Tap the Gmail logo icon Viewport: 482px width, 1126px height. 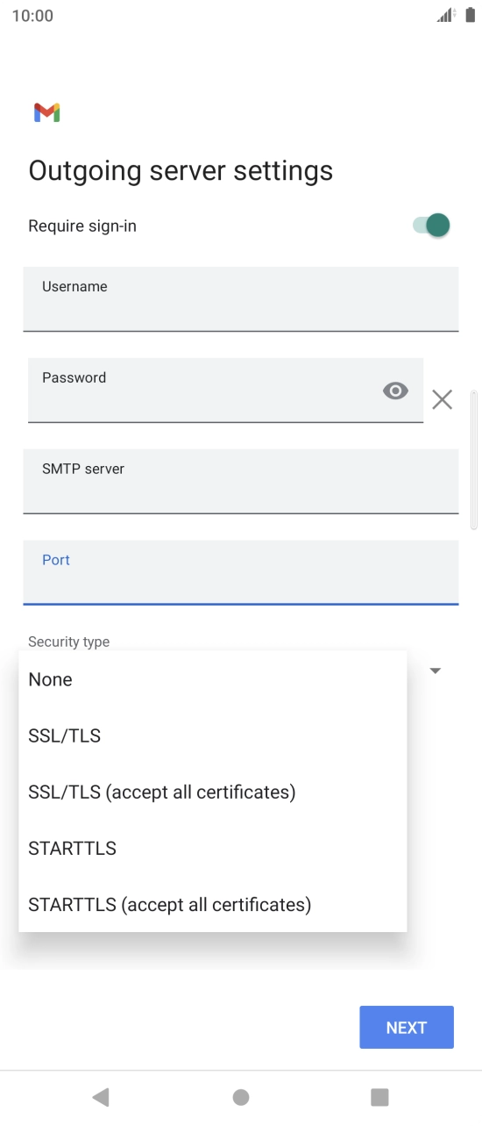[x=46, y=112]
